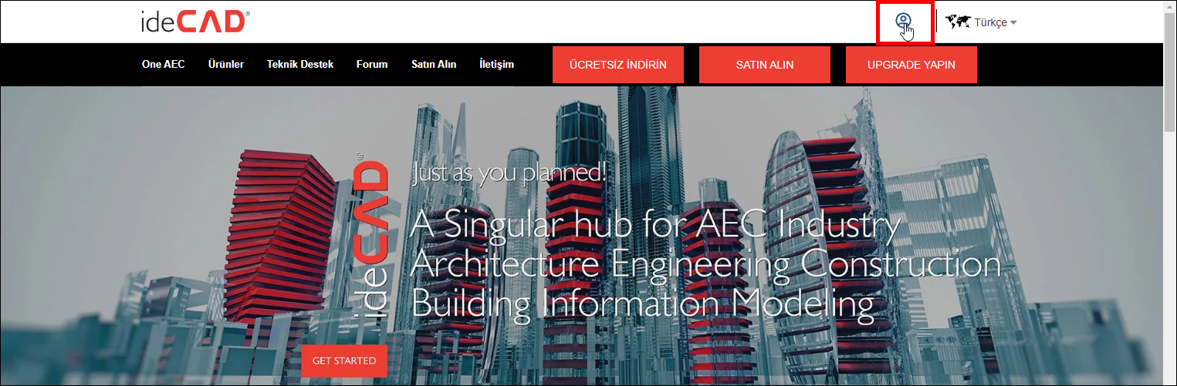
Task: Open the user account login icon
Action: click(903, 22)
